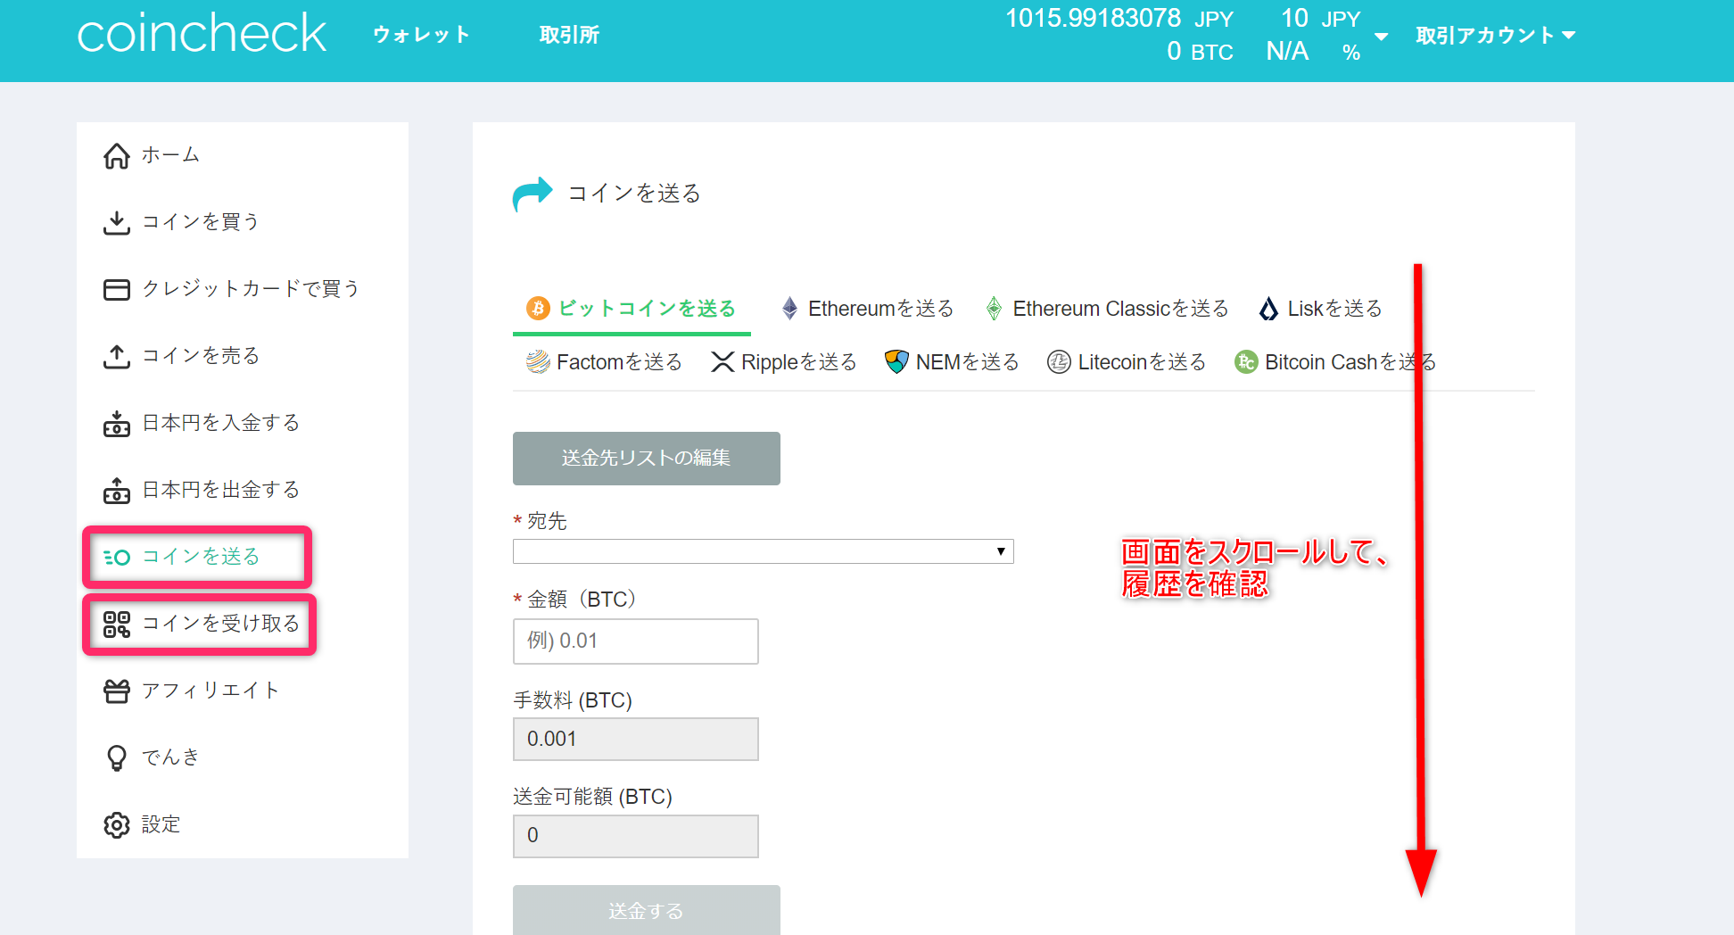Click the settings gear icon
The width and height of the screenshot is (1734, 935).
tap(117, 824)
